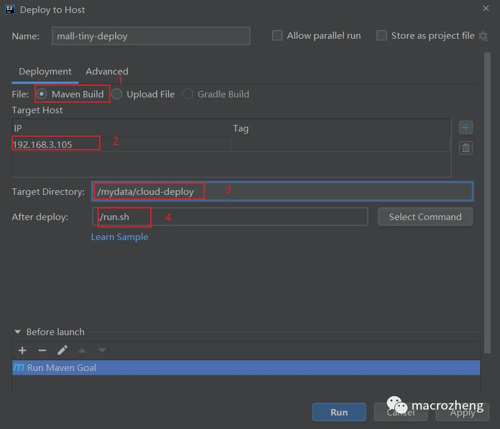
Task: Select the Run Maven Goal task
Action: [x=246, y=368]
